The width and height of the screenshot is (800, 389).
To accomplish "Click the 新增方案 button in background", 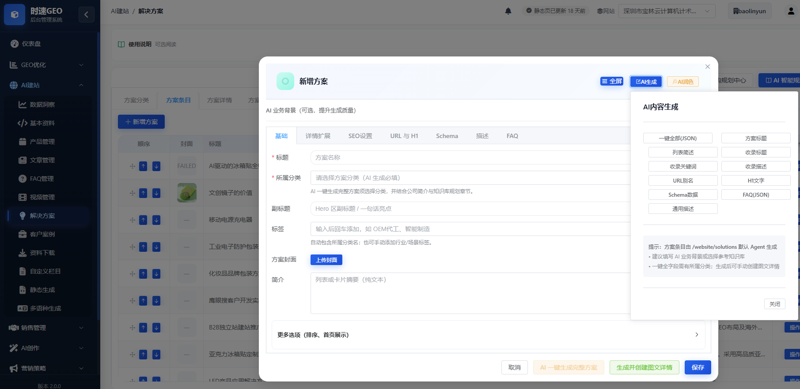I will point(141,122).
